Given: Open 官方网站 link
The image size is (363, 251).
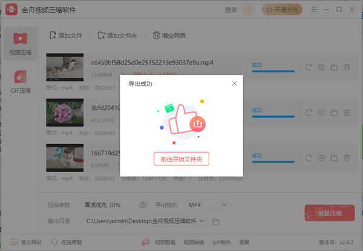Looking at the screenshot, I should (x=26, y=242).
